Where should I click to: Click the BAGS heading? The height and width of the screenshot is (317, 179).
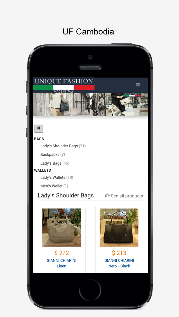[x=39, y=139]
